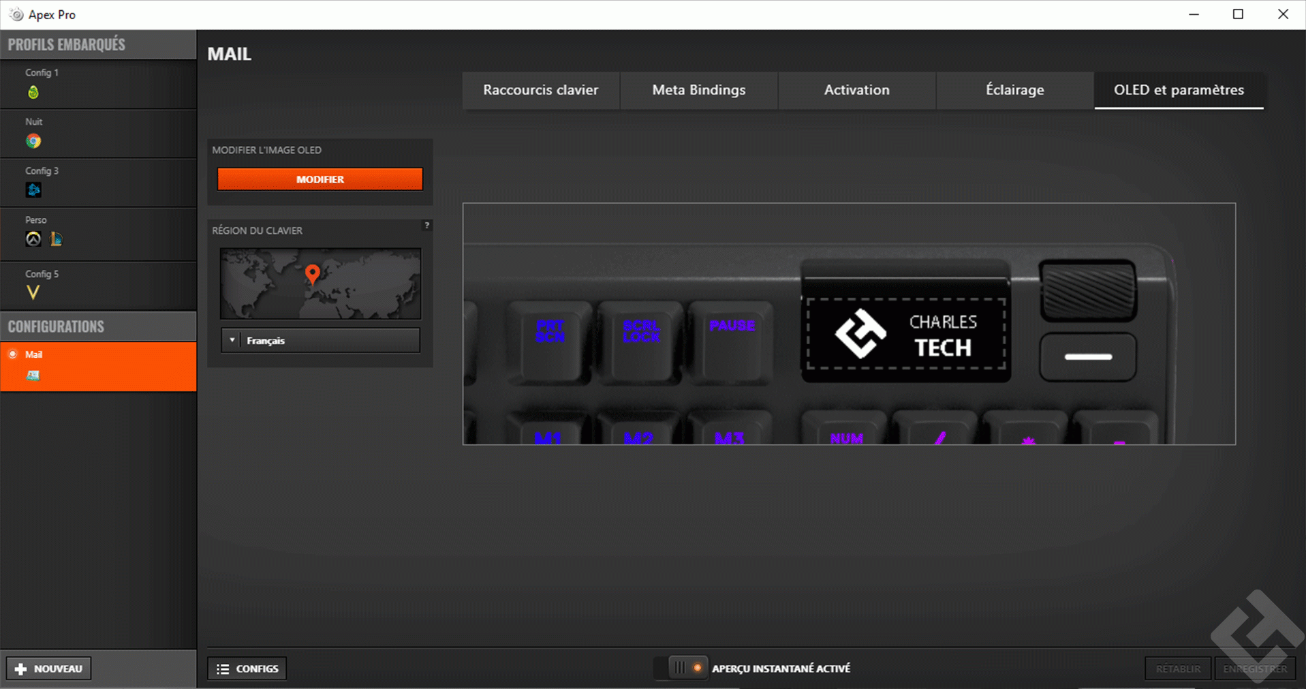Click the green icon under Config 1

pos(33,92)
